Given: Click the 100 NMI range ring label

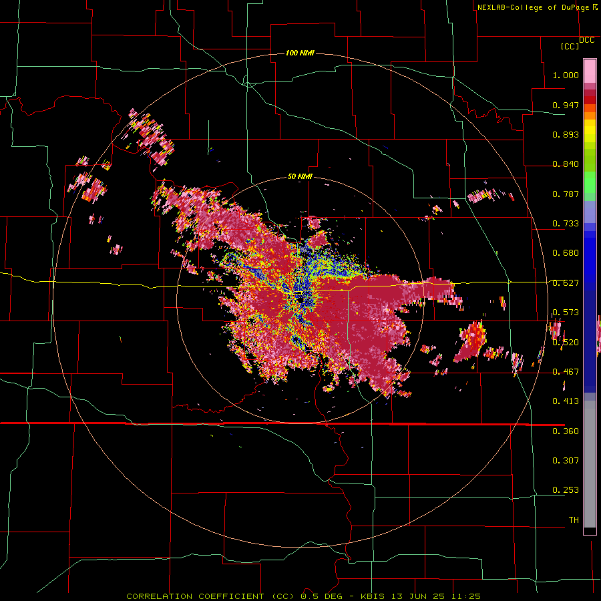Looking at the screenshot, I should tap(300, 53).
